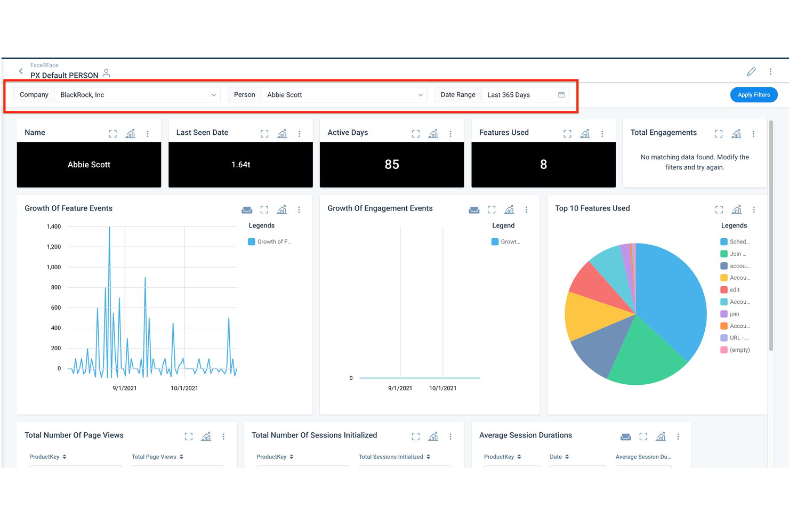Open the three-dot menu on Last Seen Date
The image size is (789, 526).
pos(299,134)
